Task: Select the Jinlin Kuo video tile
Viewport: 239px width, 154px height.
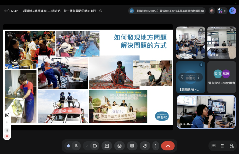Action: 206,112
